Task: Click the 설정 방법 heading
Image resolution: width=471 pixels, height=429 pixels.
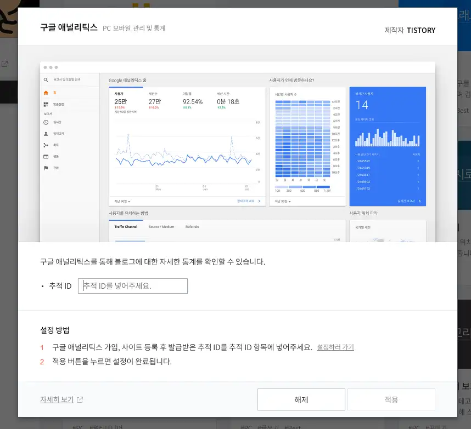Action: (55, 330)
